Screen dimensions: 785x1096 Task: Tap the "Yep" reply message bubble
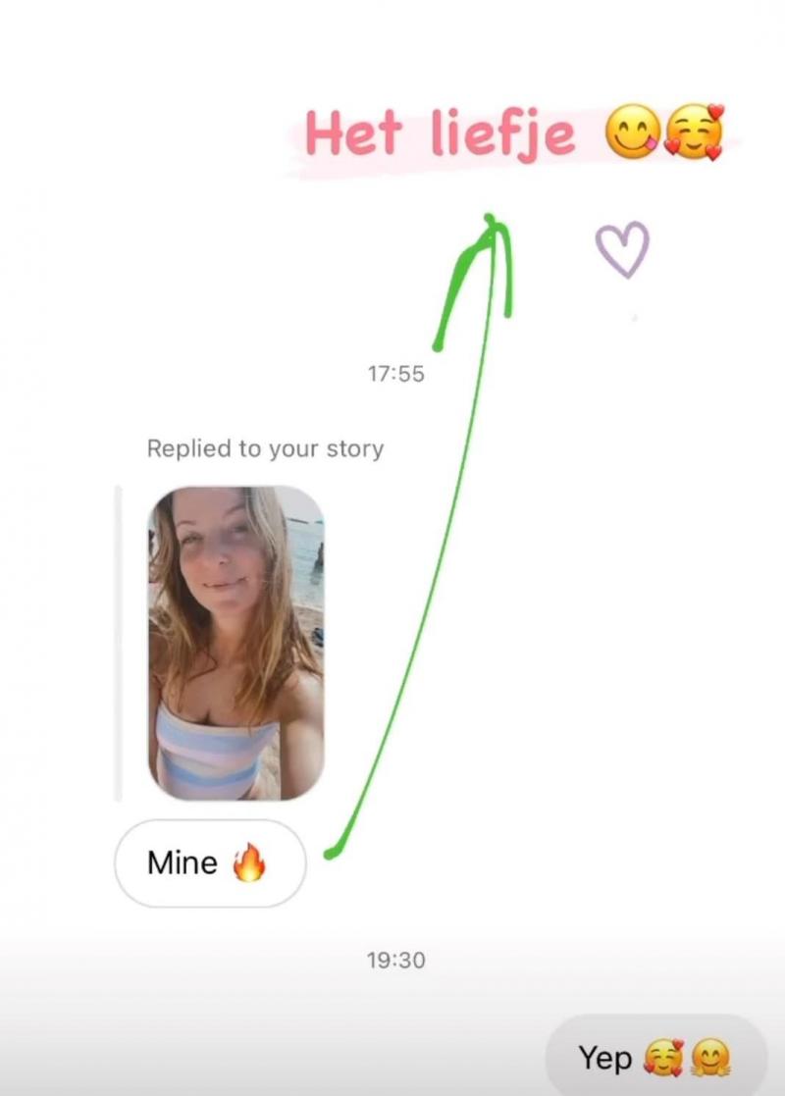tap(655, 1056)
